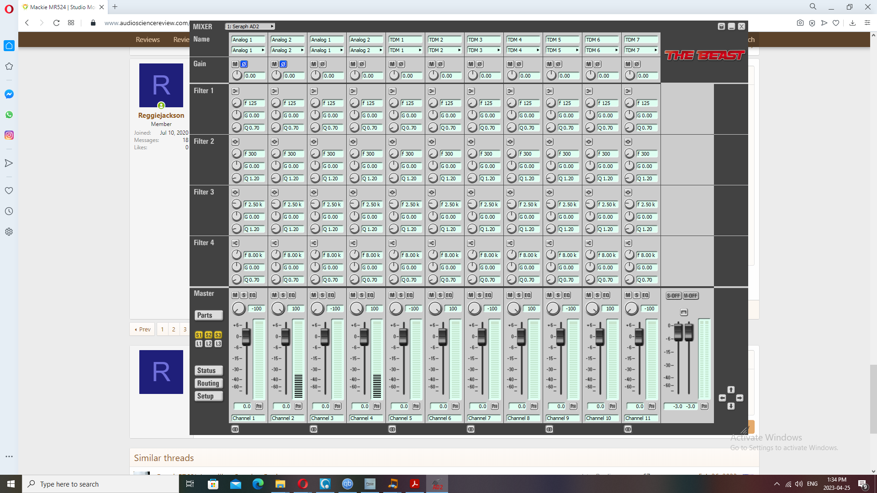Open Messenger in Opera sidebar
Screen dimensions: 877x493
9,94
